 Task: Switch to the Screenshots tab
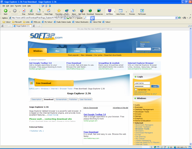(x=61, y=99)
